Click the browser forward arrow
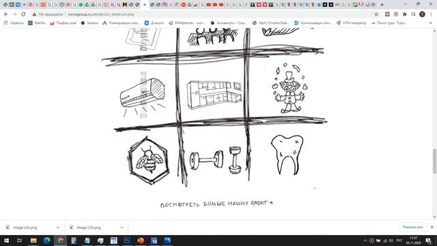The image size is (437, 246). point(15,14)
